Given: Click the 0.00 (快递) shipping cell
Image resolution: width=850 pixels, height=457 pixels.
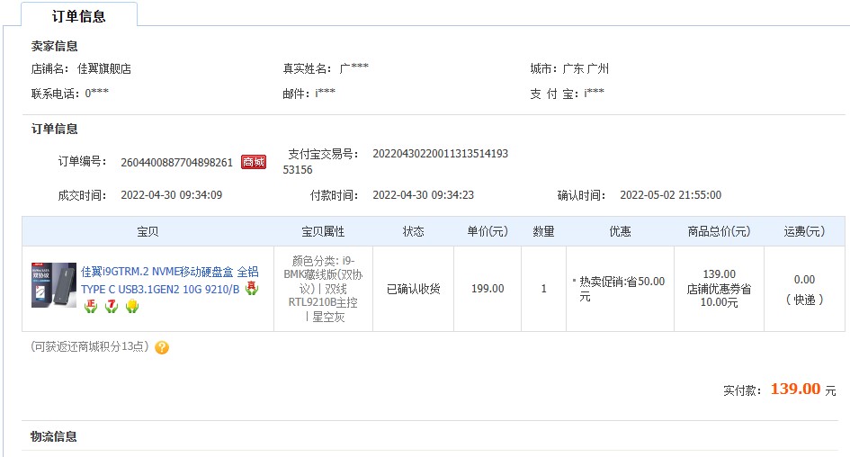Looking at the screenshot, I should tap(804, 290).
